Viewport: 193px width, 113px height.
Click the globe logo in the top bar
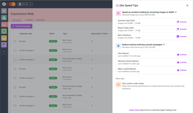[4, 4]
